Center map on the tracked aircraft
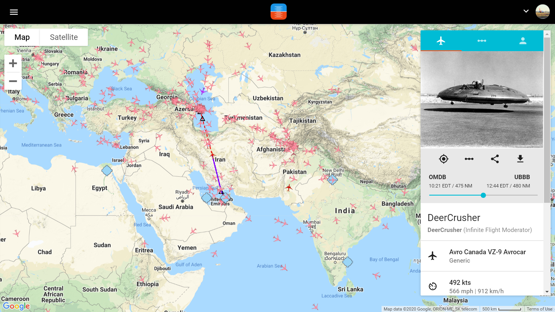This screenshot has width=555, height=312. click(x=443, y=159)
